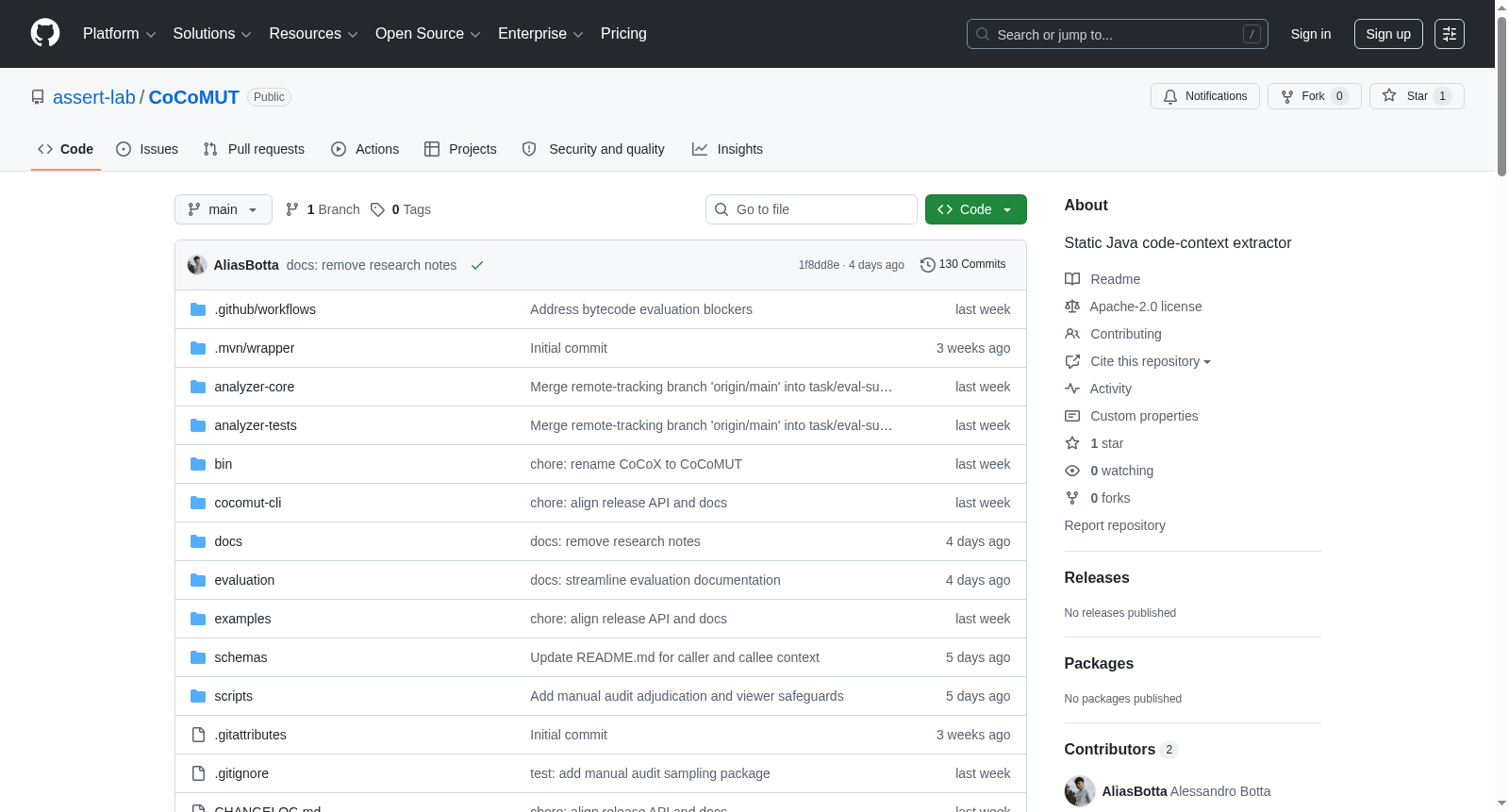Switch to the Pull requests tab
The height and width of the screenshot is (812, 1509).
pyautogui.click(x=254, y=149)
